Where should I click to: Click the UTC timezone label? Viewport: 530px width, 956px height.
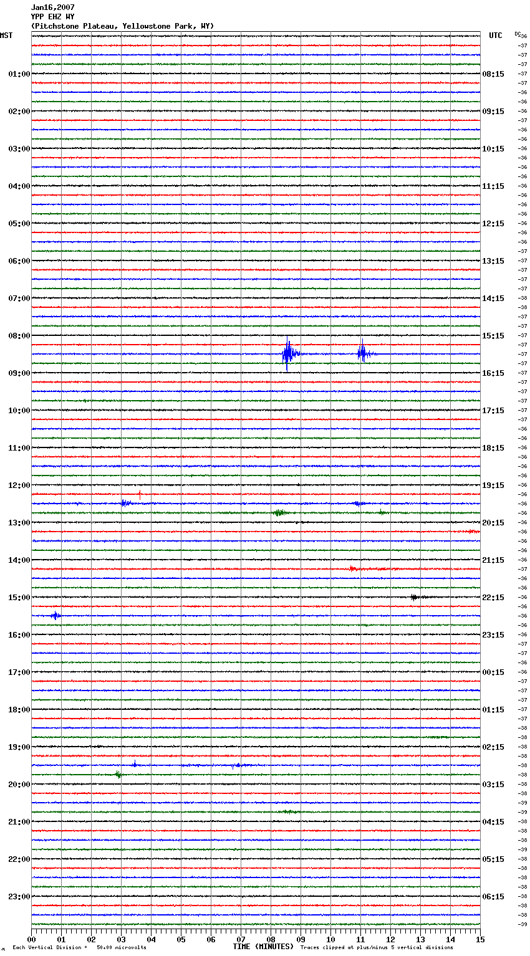(x=496, y=36)
